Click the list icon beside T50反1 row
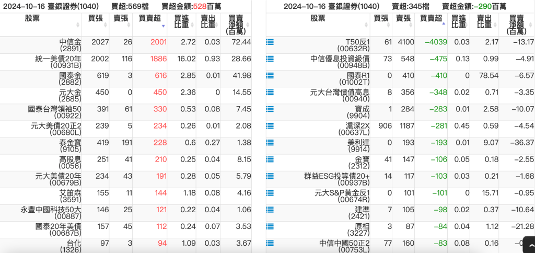 tap(270, 42)
